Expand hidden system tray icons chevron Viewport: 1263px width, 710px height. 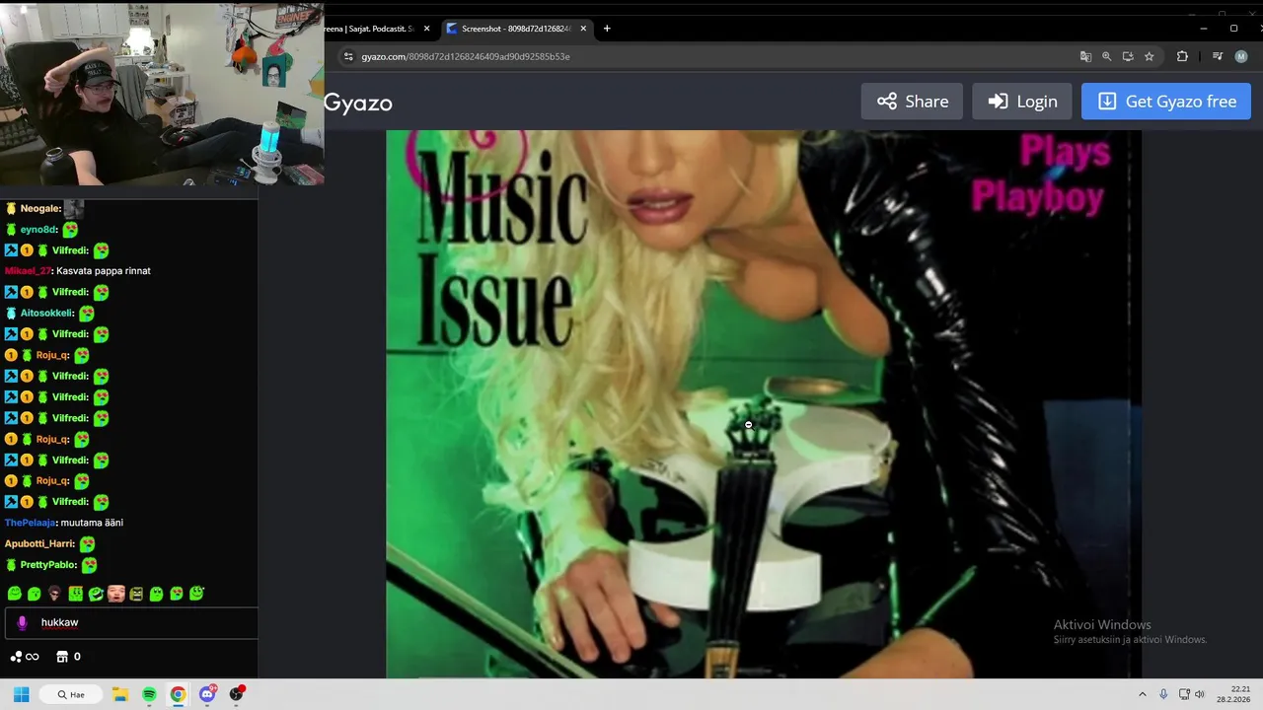click(x=1143, y=694)
